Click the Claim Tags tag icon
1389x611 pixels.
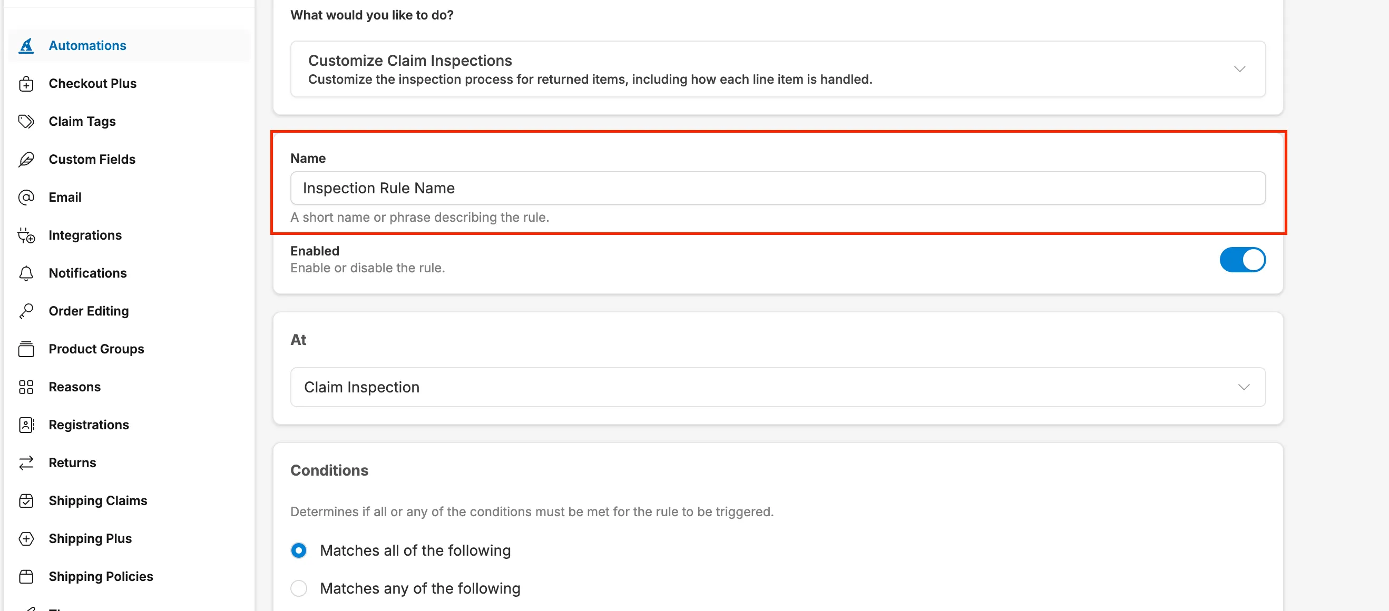click(x=26, y=121)
